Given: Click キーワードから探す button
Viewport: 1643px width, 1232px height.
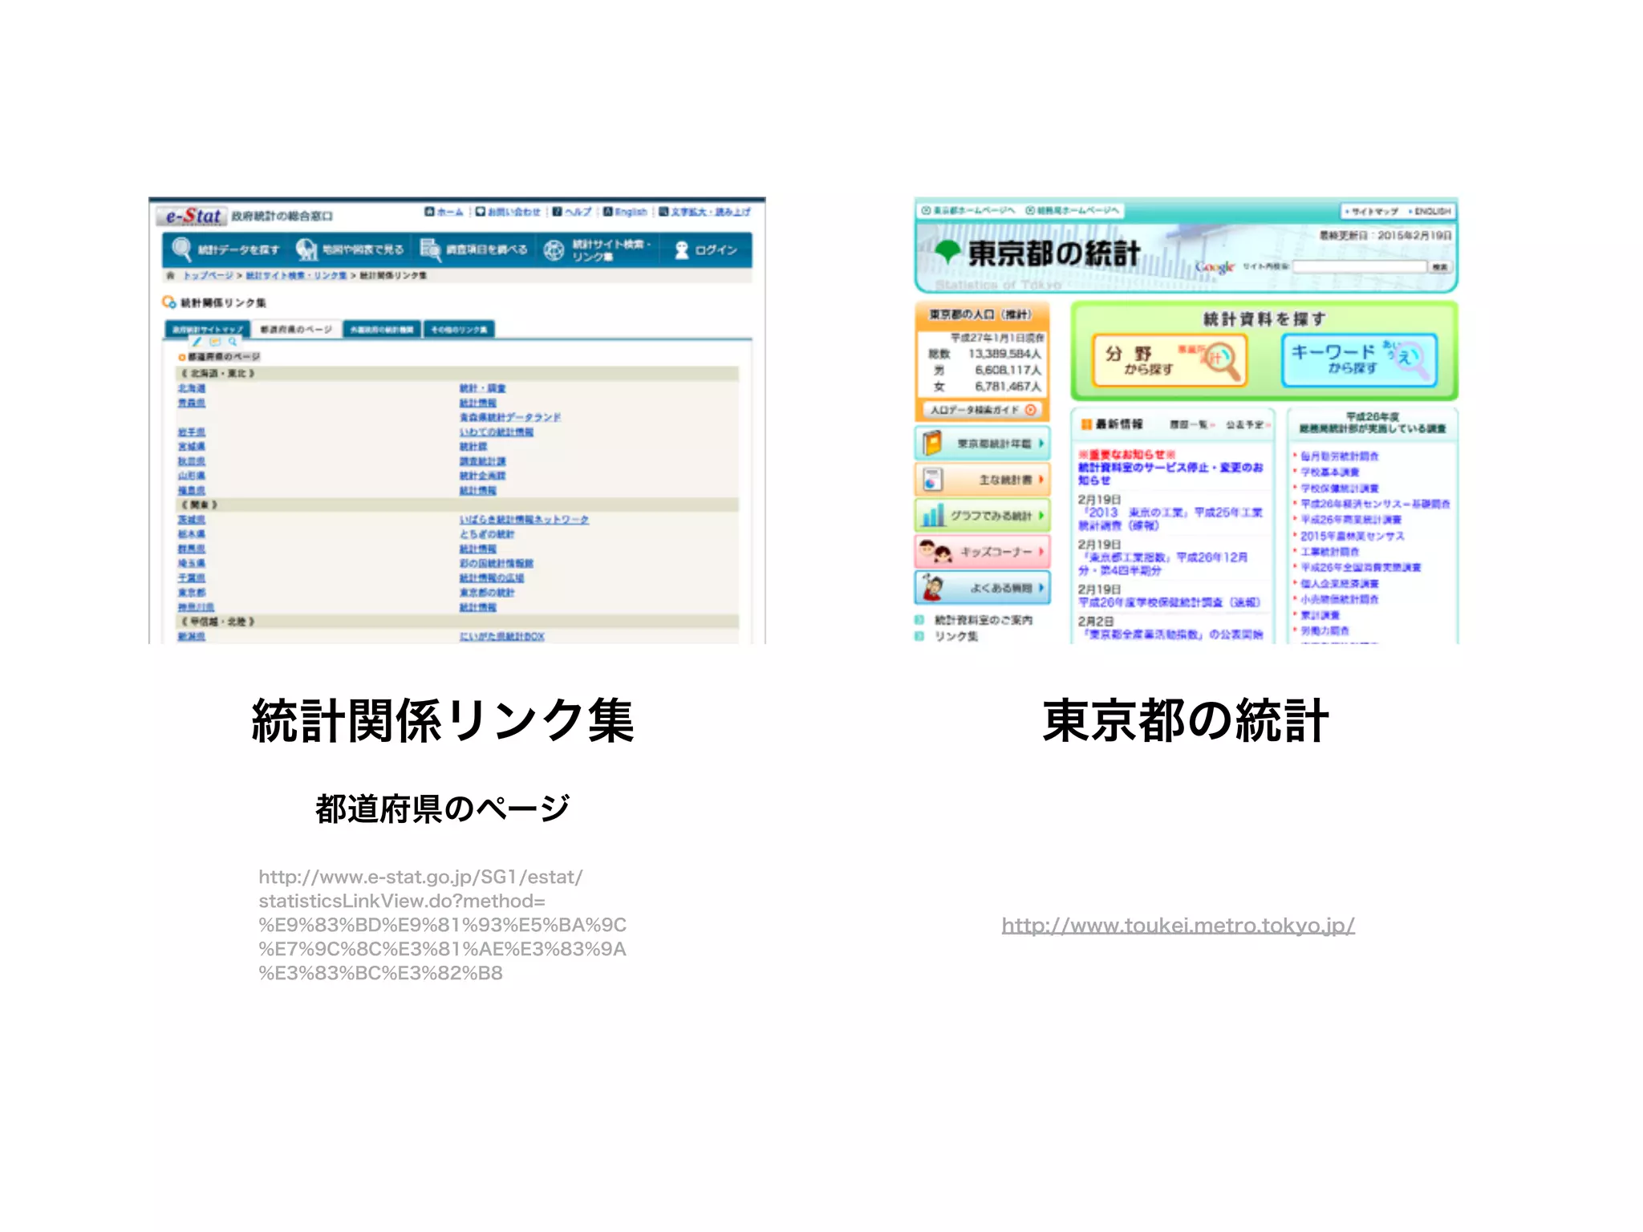Looking at the screenshot, I should click(x=1359, y=360).
